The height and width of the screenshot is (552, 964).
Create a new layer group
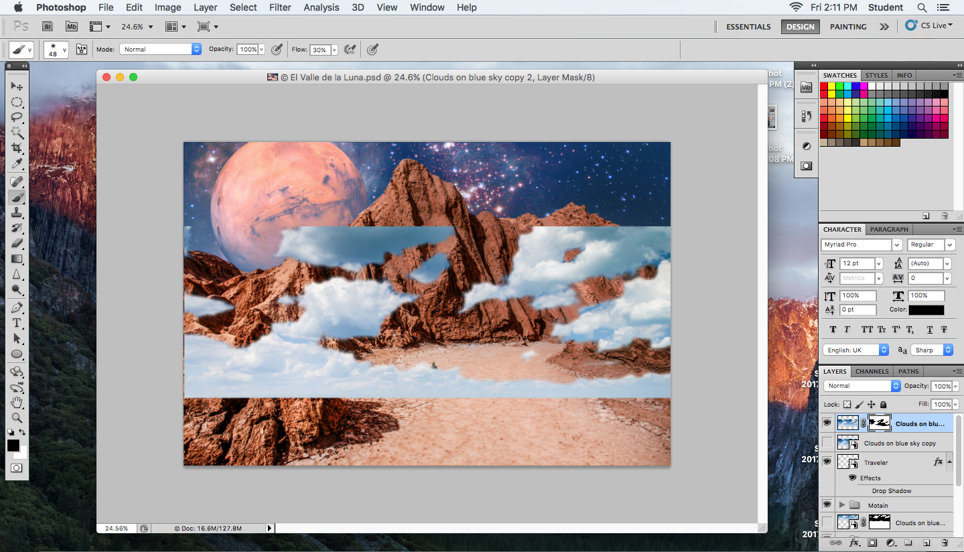coord(908,543)
